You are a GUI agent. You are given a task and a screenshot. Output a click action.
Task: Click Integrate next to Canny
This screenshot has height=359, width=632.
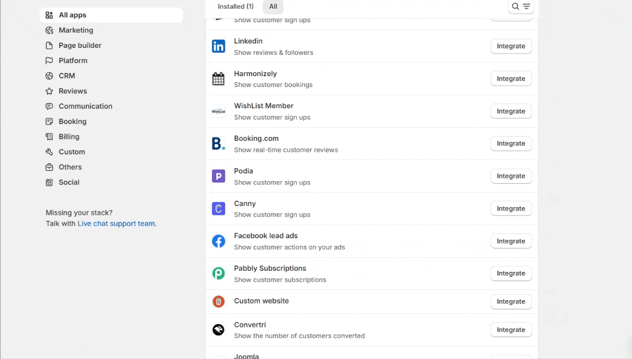coord(511,209)
